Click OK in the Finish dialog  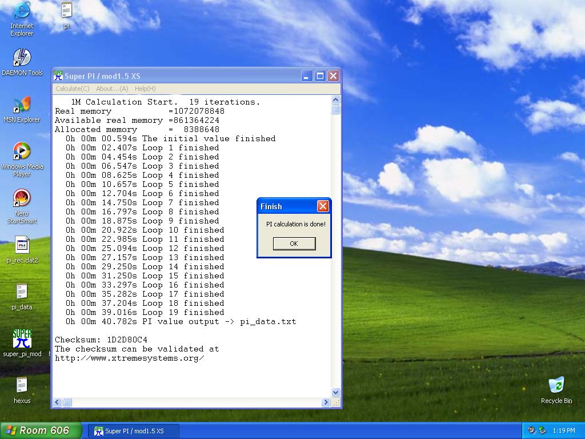(294, 244)
